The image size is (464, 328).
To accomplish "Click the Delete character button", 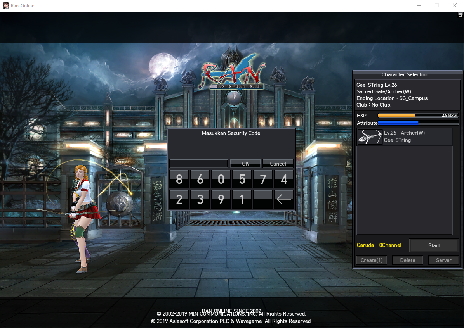I will 407,260.
